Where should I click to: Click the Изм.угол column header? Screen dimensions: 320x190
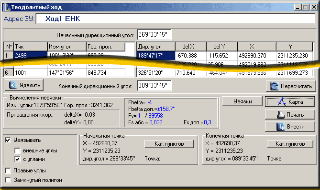67,47
